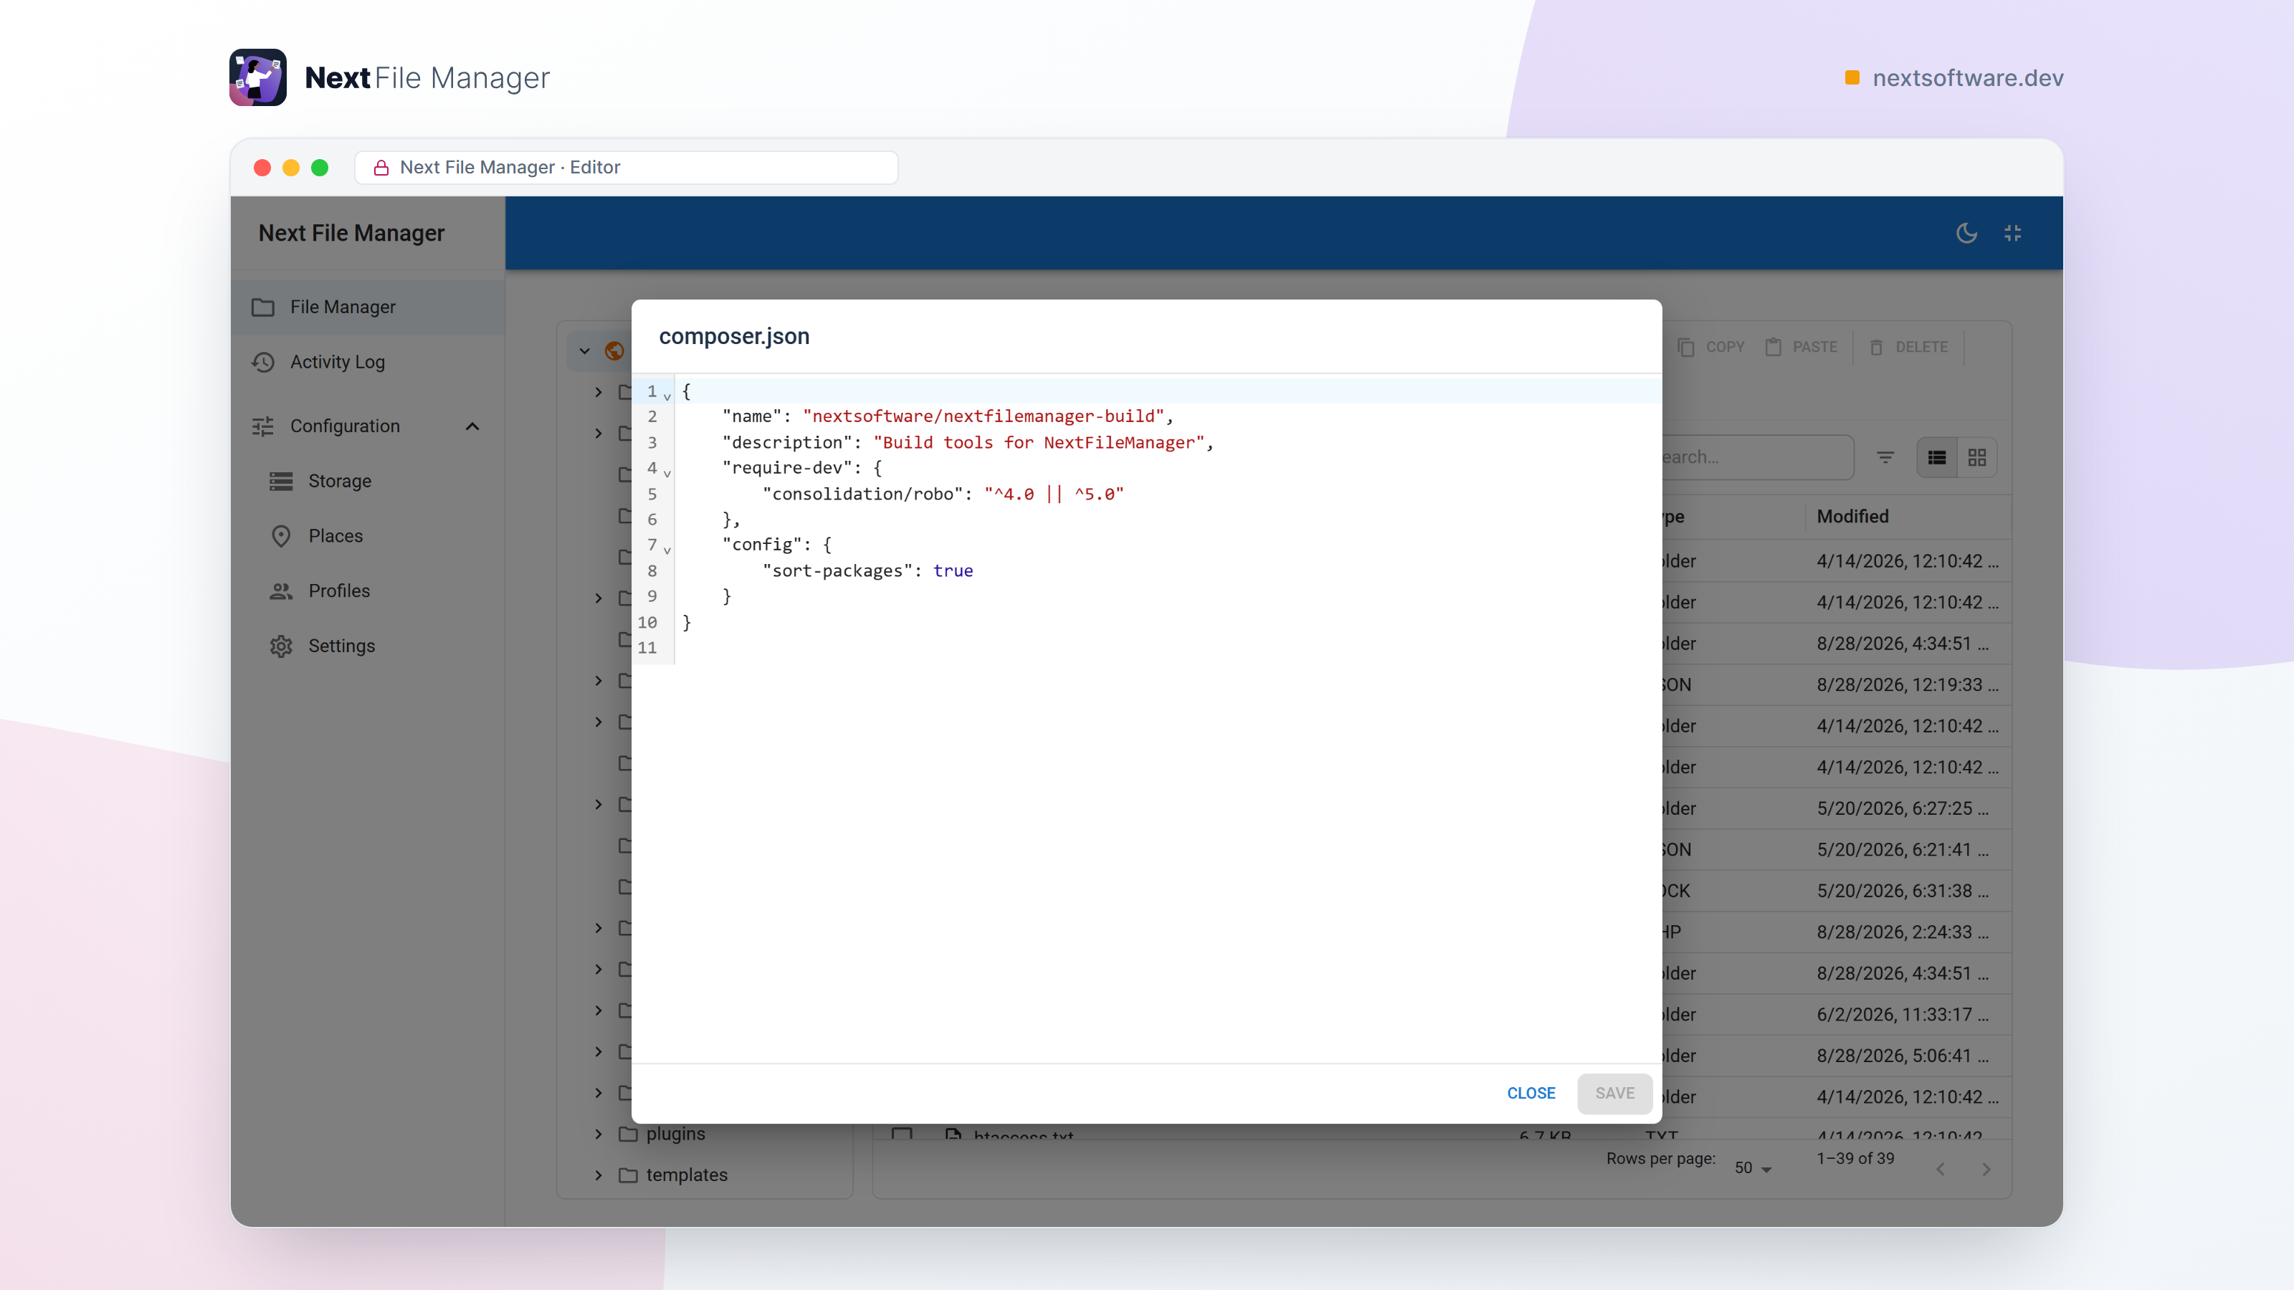This screenshot has height=1290, width=2294.
Task: Expand the plugins folder in tree
Action: point(599,1134)
